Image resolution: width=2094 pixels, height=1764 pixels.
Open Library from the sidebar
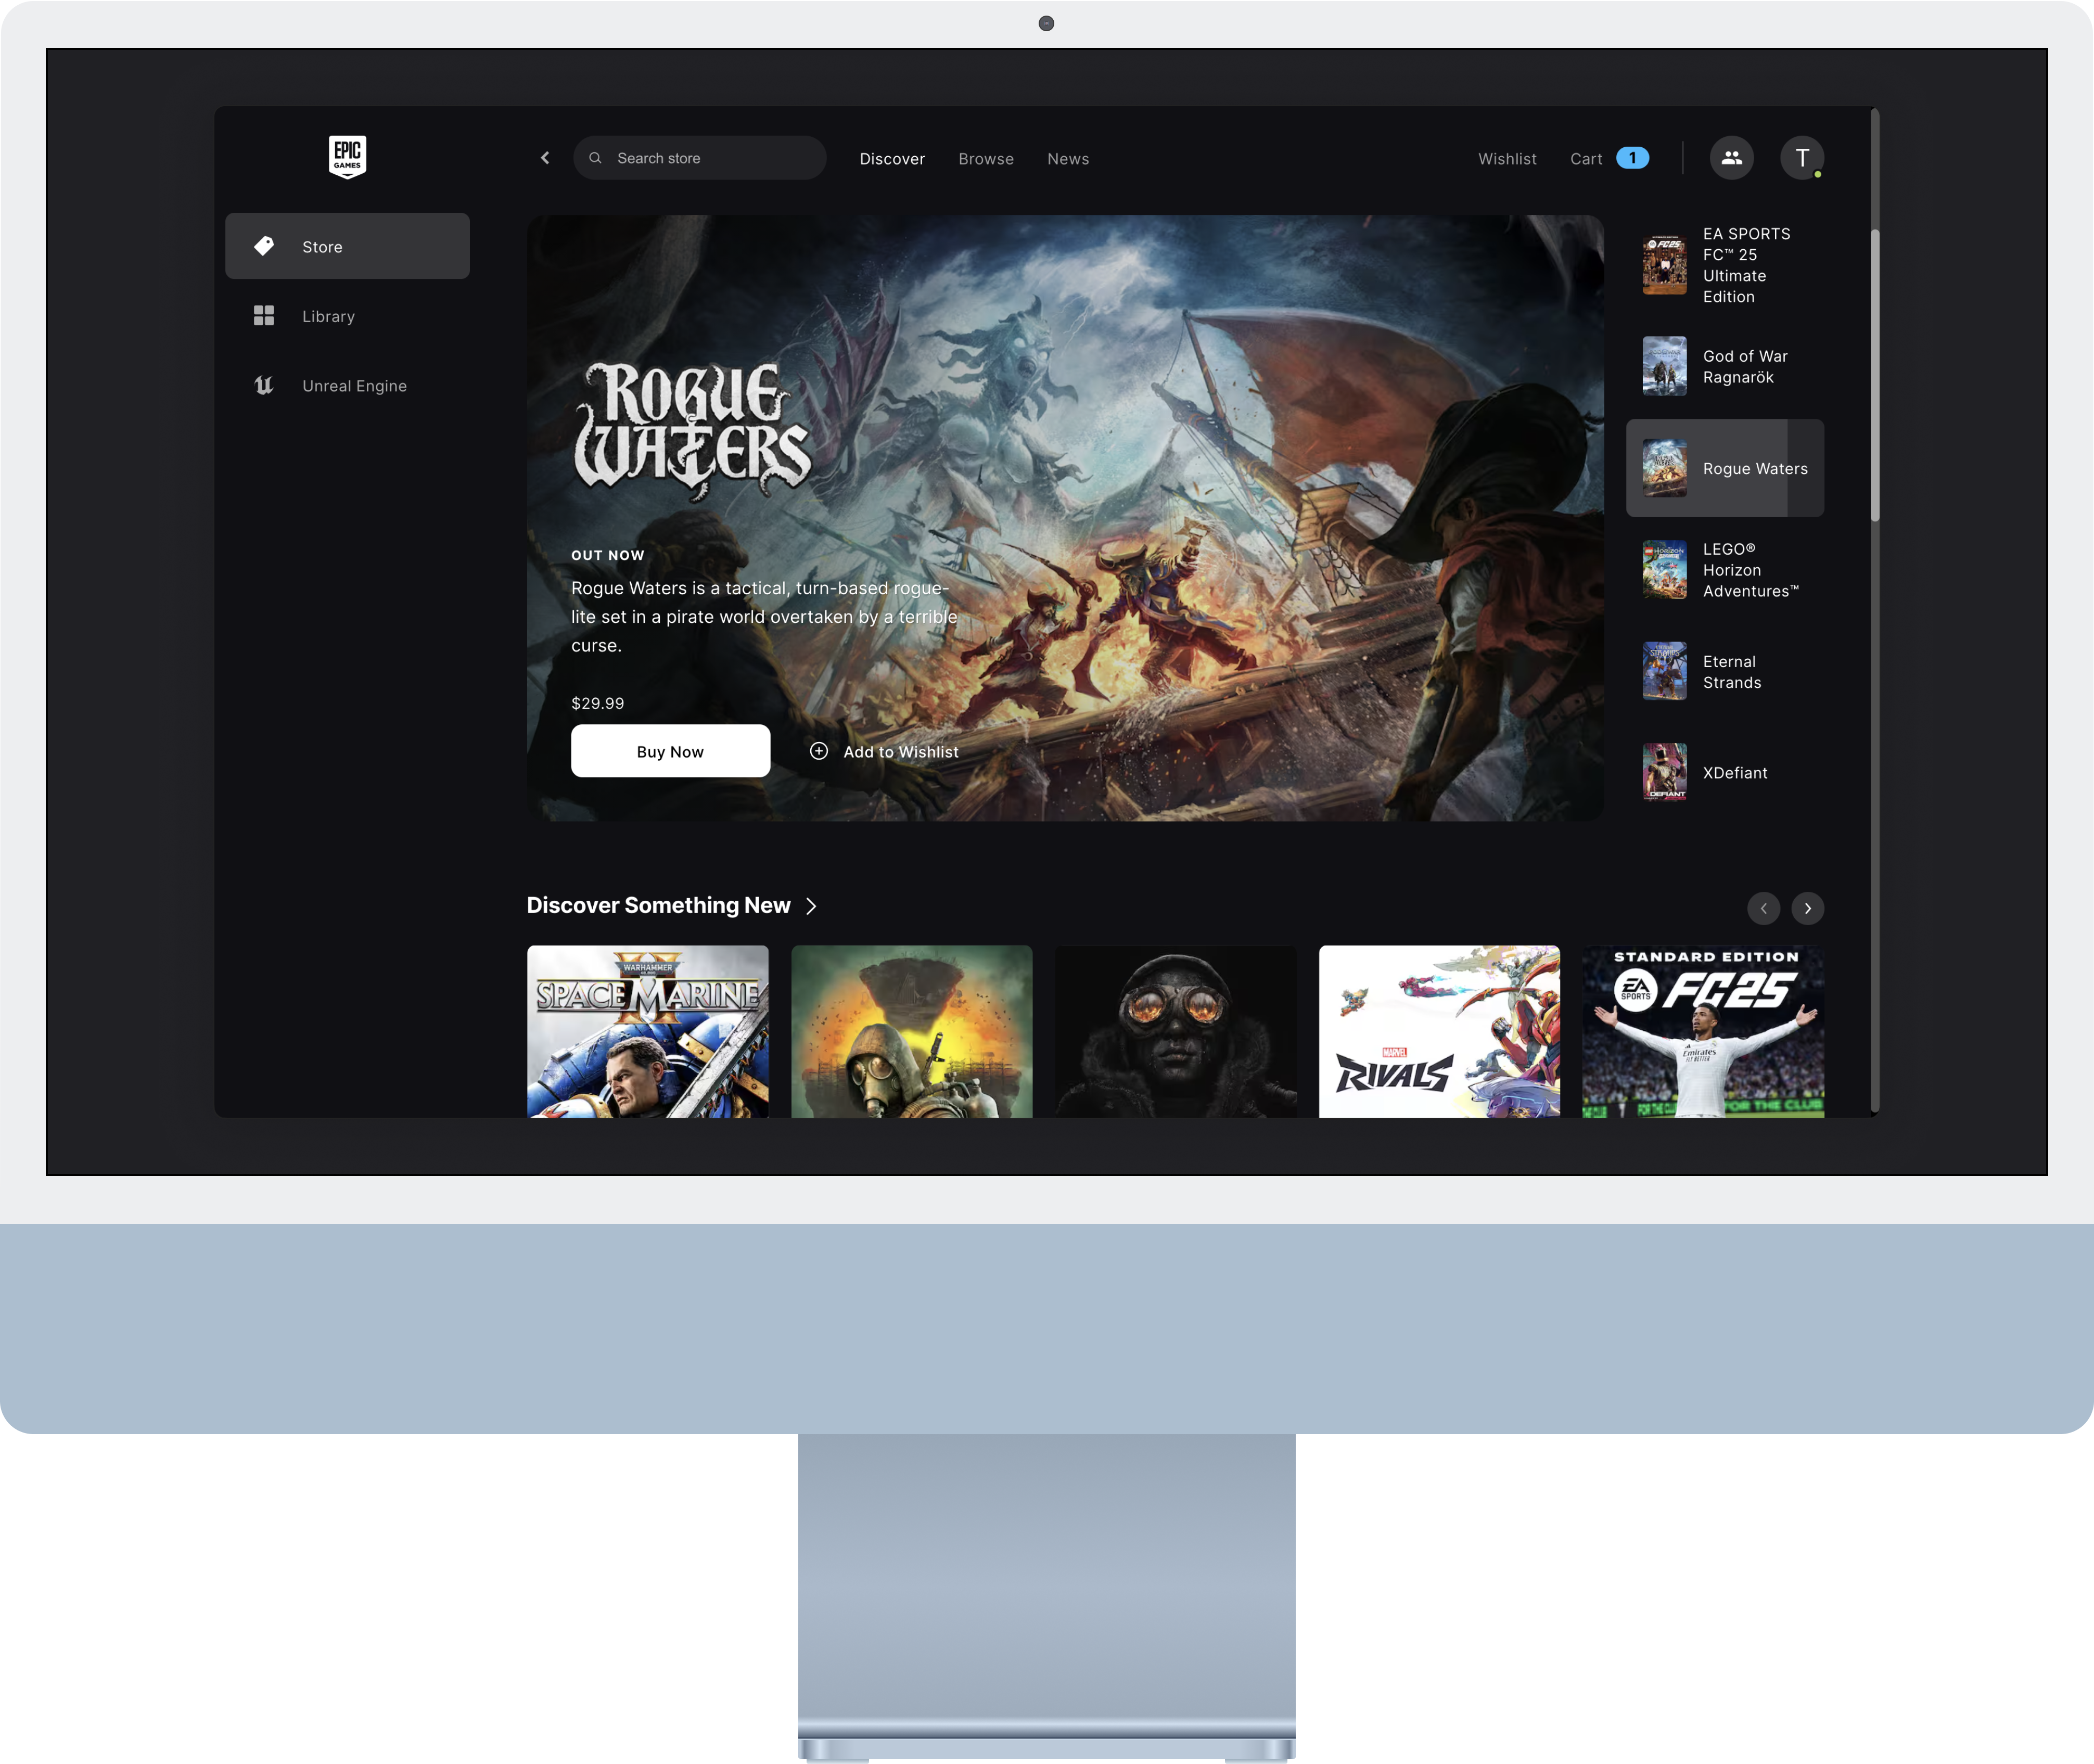pos(328,316)
